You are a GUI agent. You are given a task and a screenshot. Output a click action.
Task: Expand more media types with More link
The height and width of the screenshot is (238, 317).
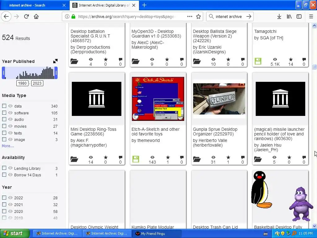pos(8,146)
